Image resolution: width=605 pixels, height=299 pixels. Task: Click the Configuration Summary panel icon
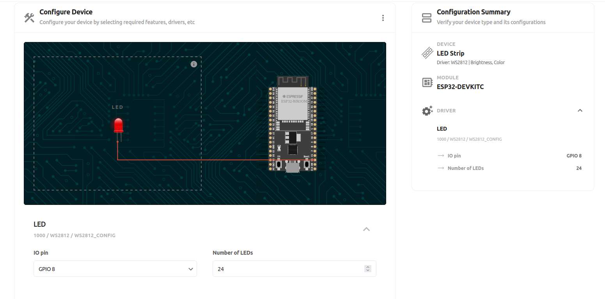(x=427, y=17)
